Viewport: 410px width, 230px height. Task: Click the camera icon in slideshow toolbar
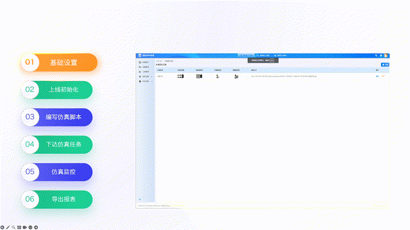25,227
